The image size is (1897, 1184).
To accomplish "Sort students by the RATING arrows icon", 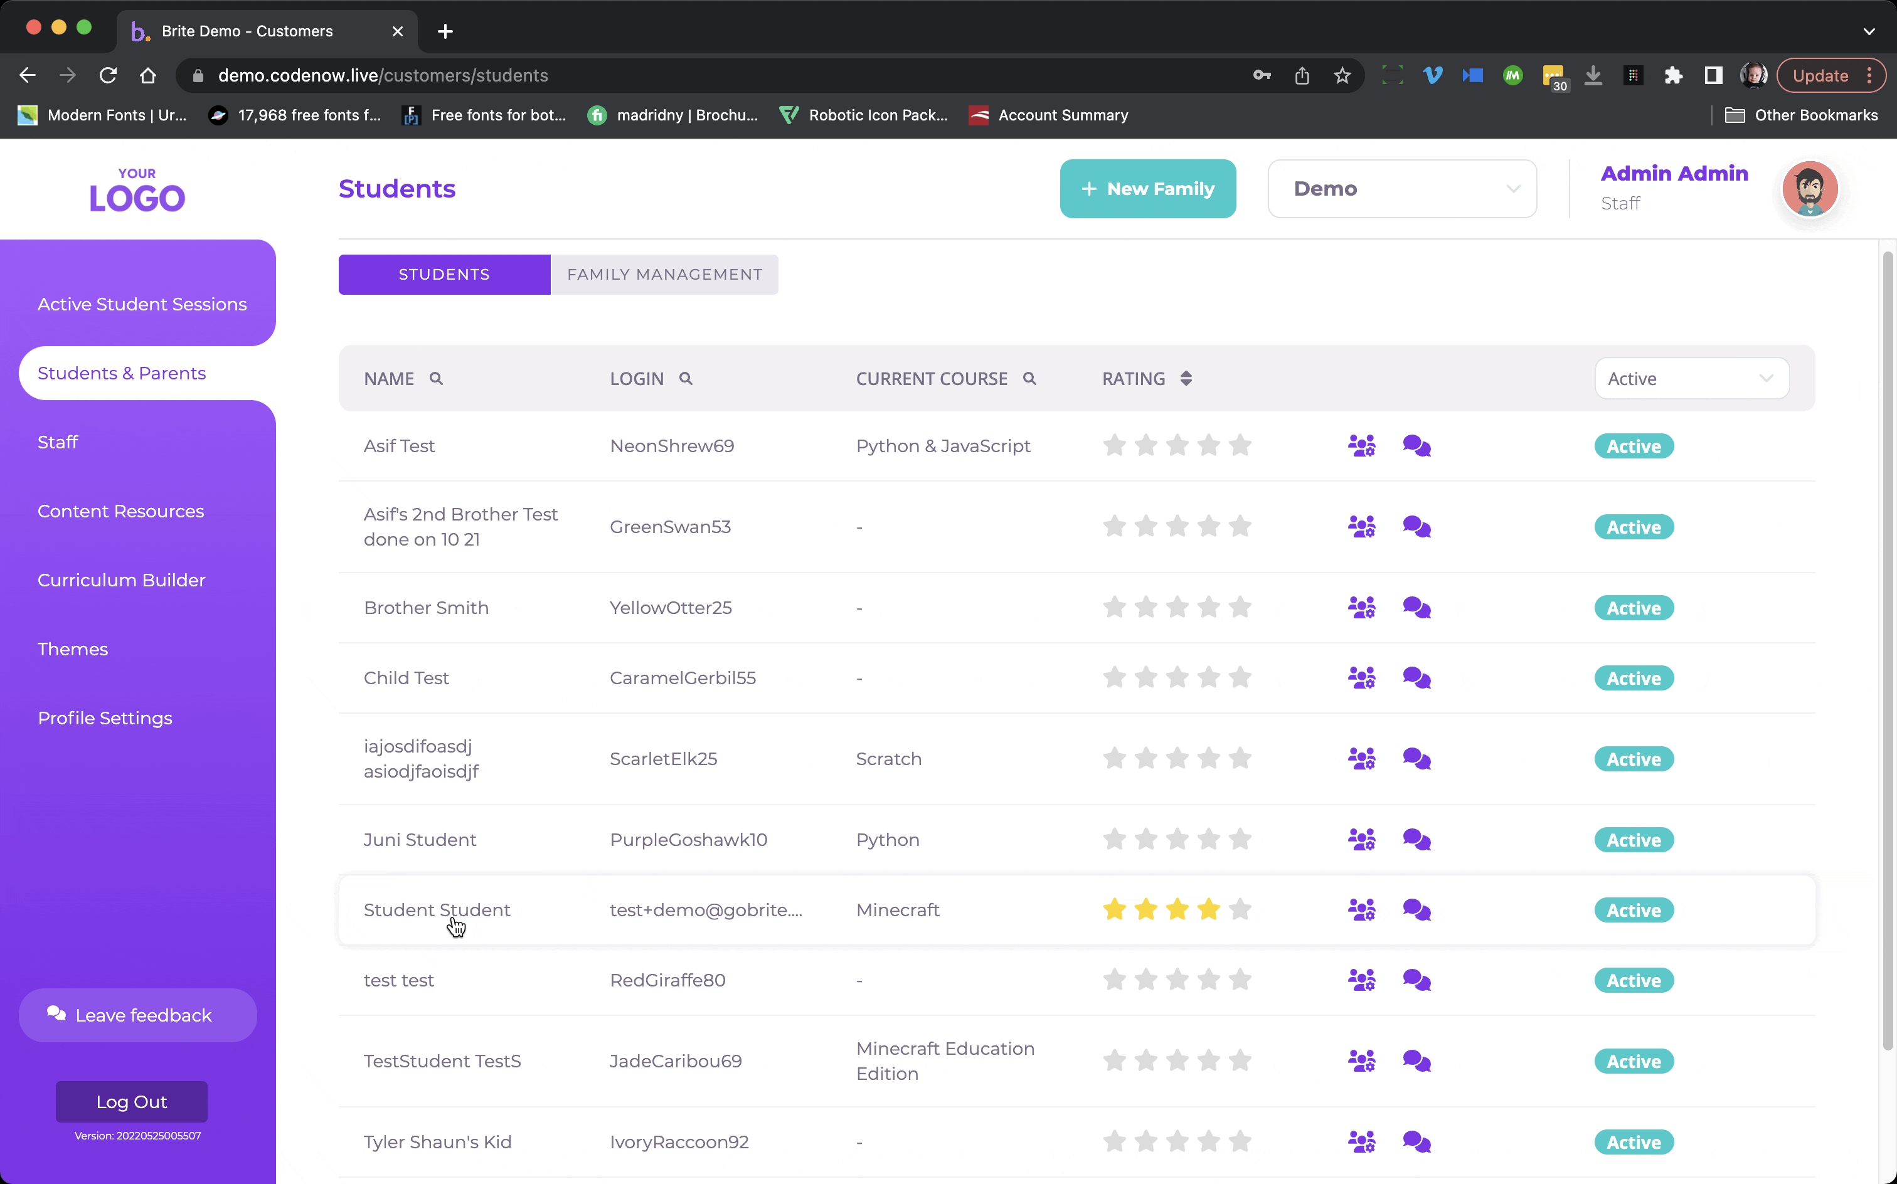I will [x=1186, y=379].
